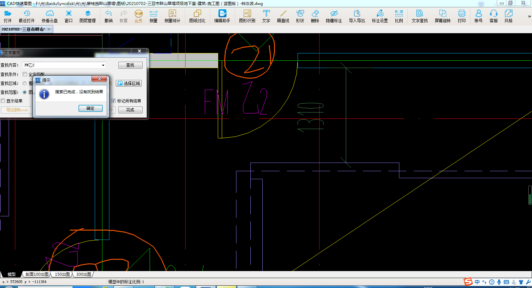The image size is (532, 288).
Task: Click 屏幕旋转 screen rotate icon
Action: tap(443, 16)
